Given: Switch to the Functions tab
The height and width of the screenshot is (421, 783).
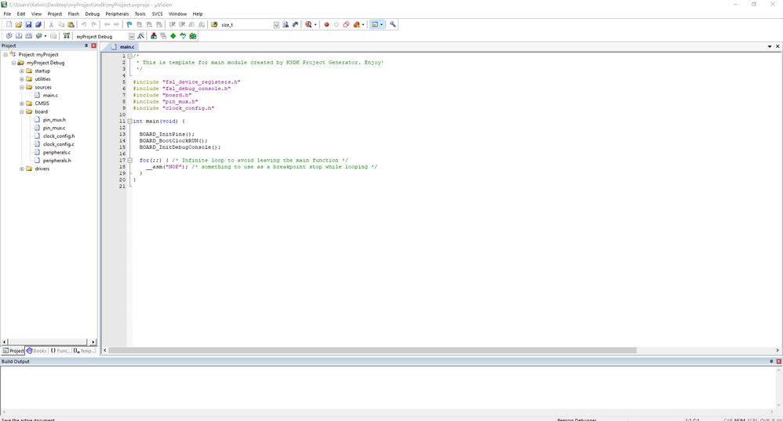Looking at the screenshot, I should [x=60, y=350].
